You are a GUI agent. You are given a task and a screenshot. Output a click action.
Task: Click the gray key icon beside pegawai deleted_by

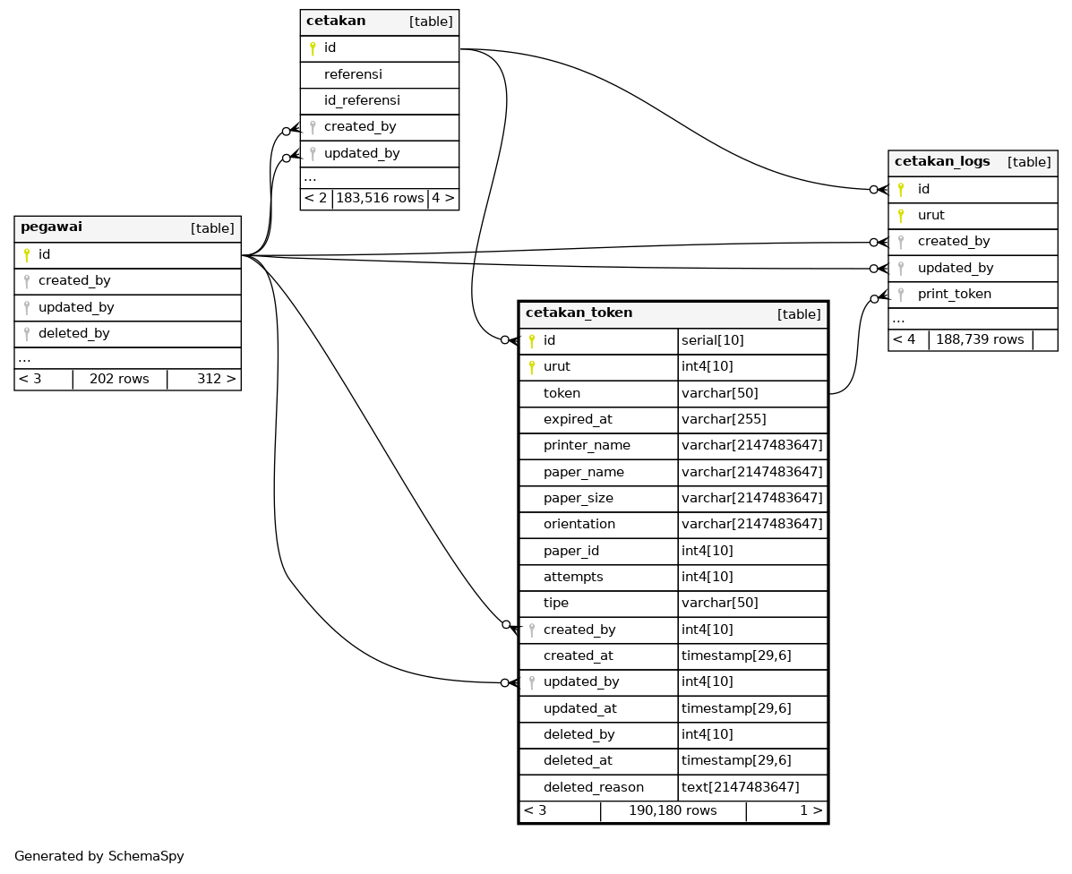27,333
